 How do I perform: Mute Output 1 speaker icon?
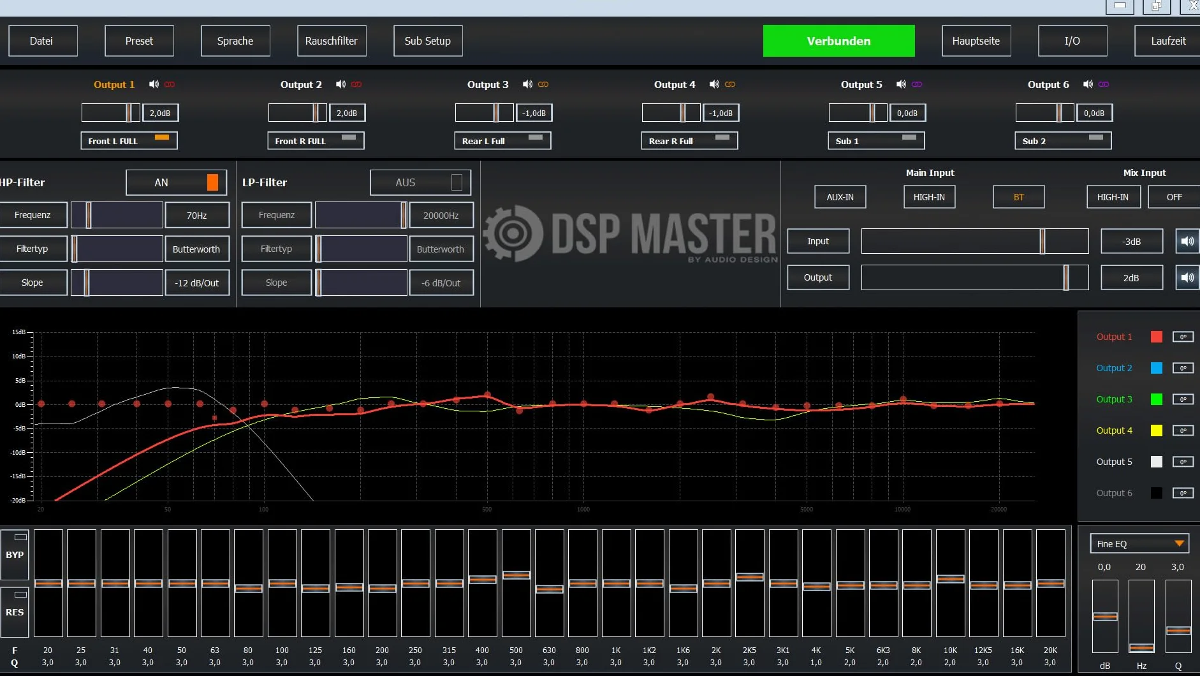(154, 84)
